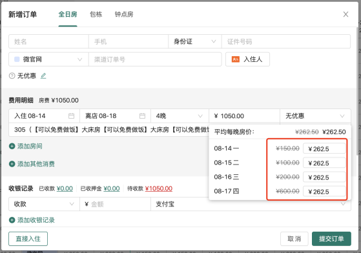Click the 已收款 ¥0.00 link

click(65, 188)
